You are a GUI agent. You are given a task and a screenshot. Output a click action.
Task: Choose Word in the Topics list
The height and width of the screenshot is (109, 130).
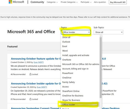[x=80, y=51]
